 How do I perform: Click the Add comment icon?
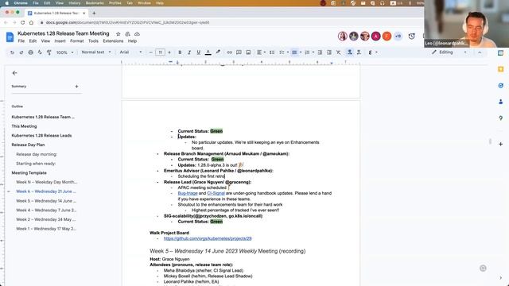[x=239, y=52]
